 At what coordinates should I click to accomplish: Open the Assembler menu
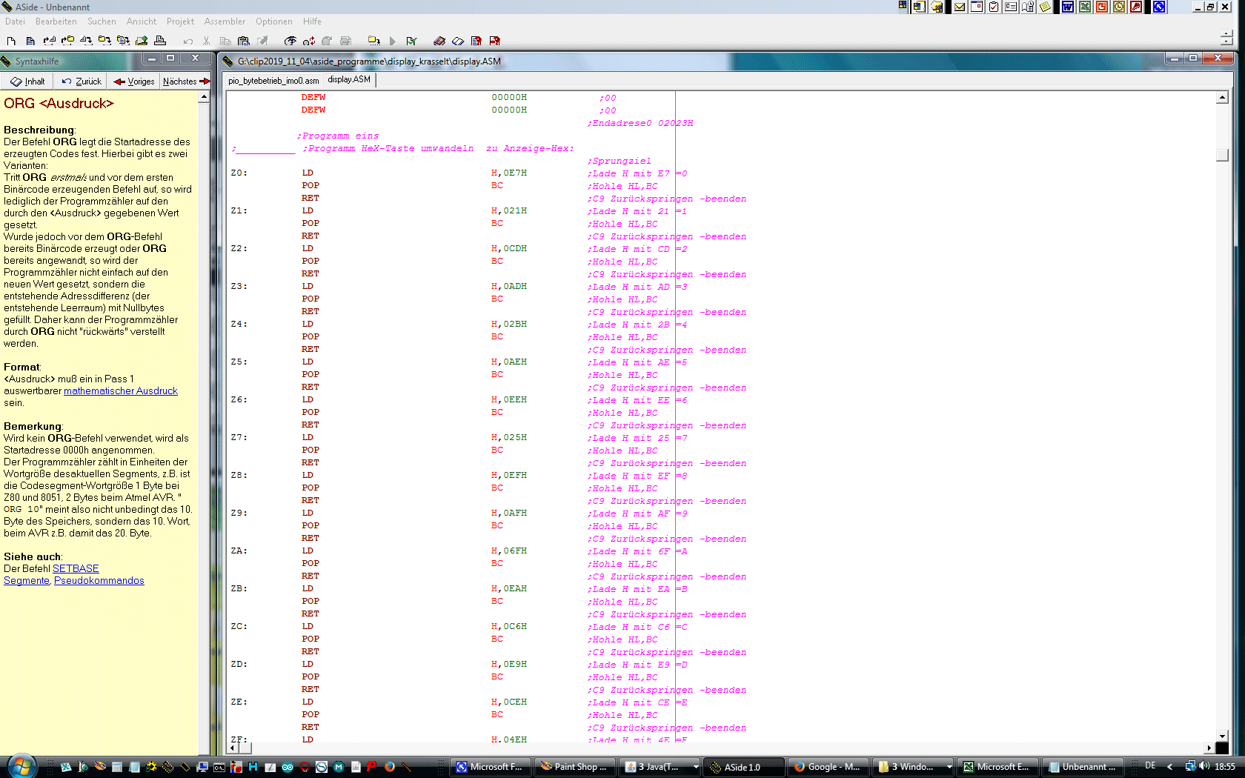pos(225,21)
